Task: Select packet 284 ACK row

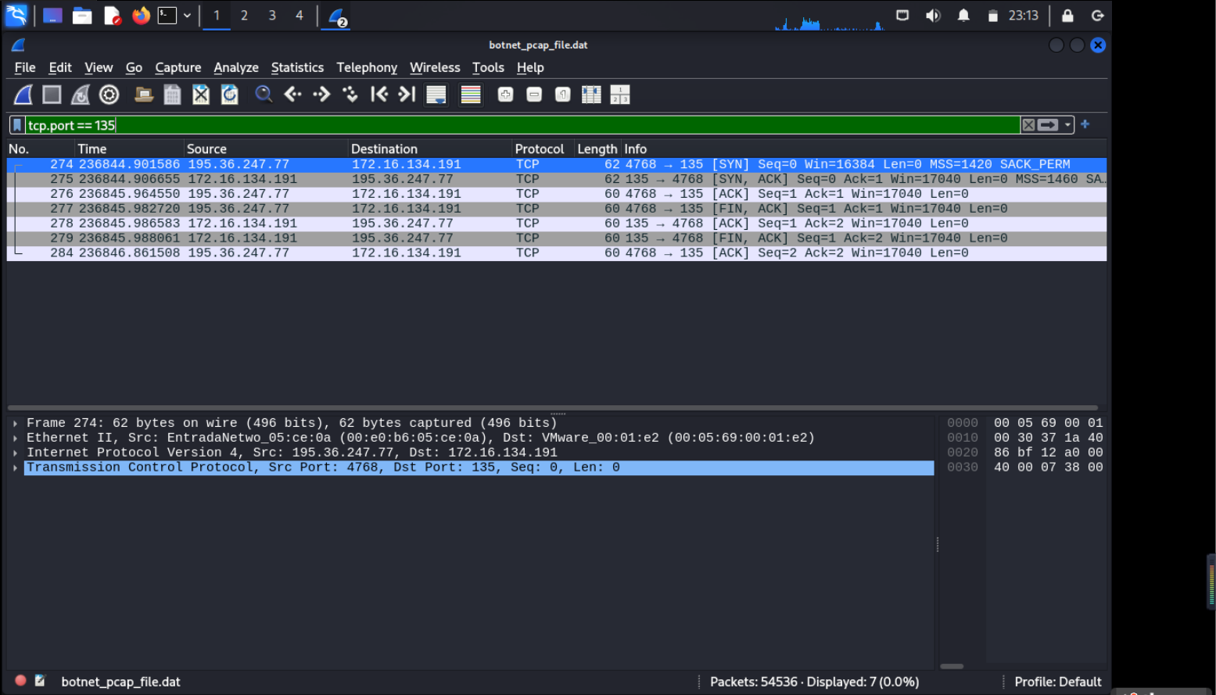Action: tap(557, 253)
